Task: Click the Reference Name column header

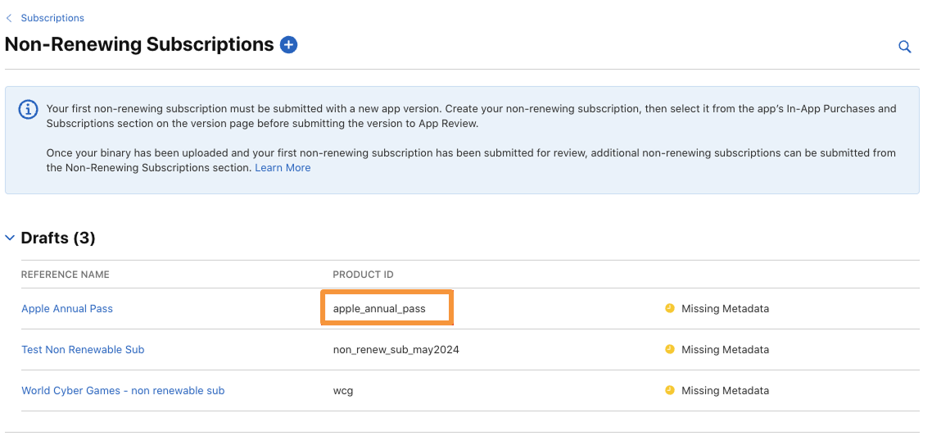Action: coord(66,275)
